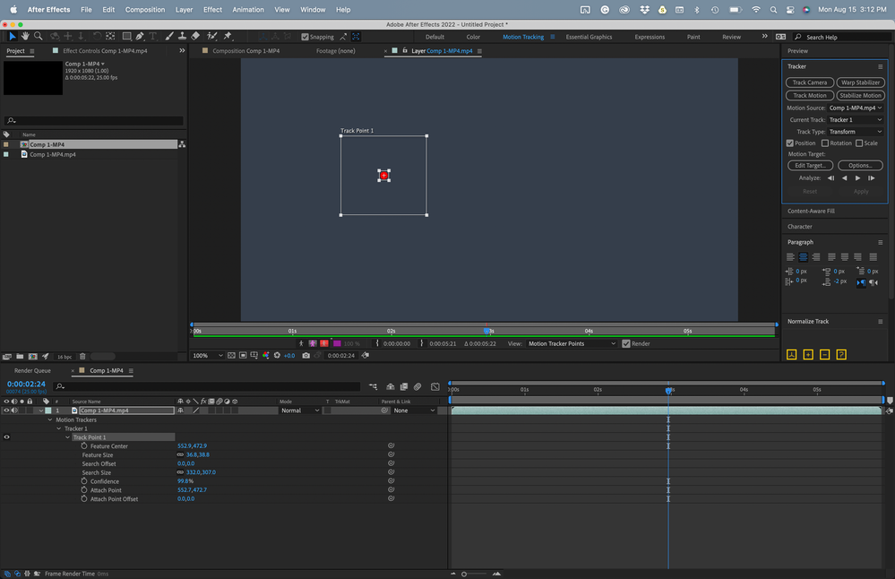Click the trash icon in Project panel
Viewport: 895px width, 579px height.
click(x=82, y=357)
